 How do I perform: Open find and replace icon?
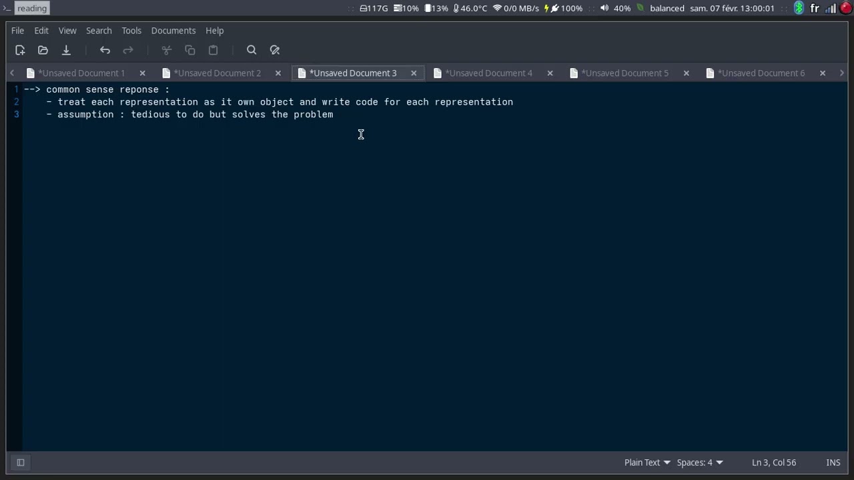pos(275,50)
